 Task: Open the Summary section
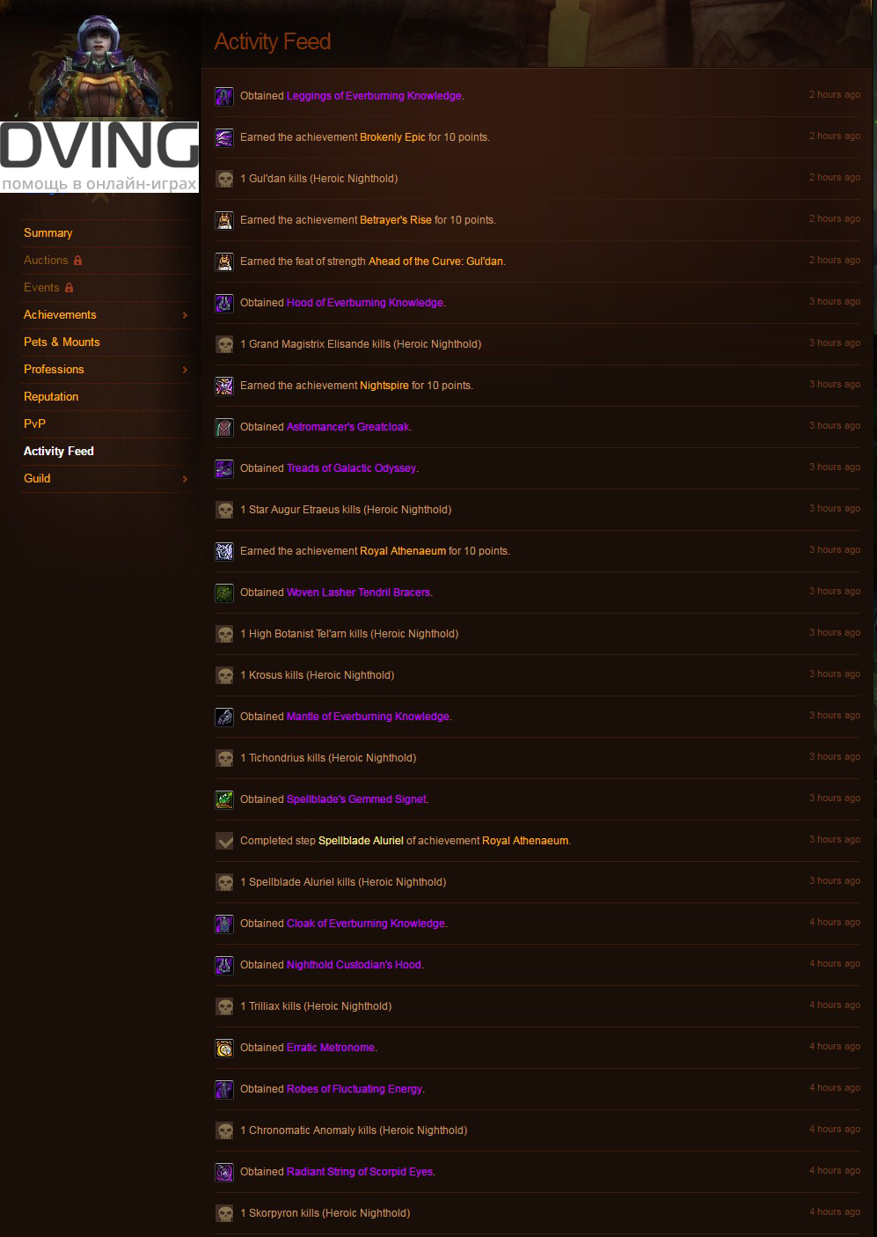click(48, 233)
